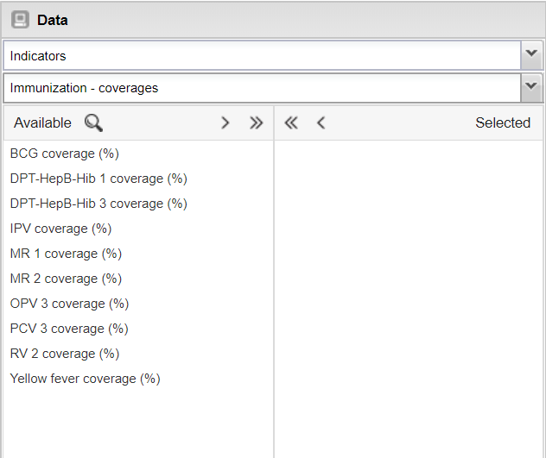Click the search magnifier icon beside Available
The image size is (546, 458).
[93, 122]
